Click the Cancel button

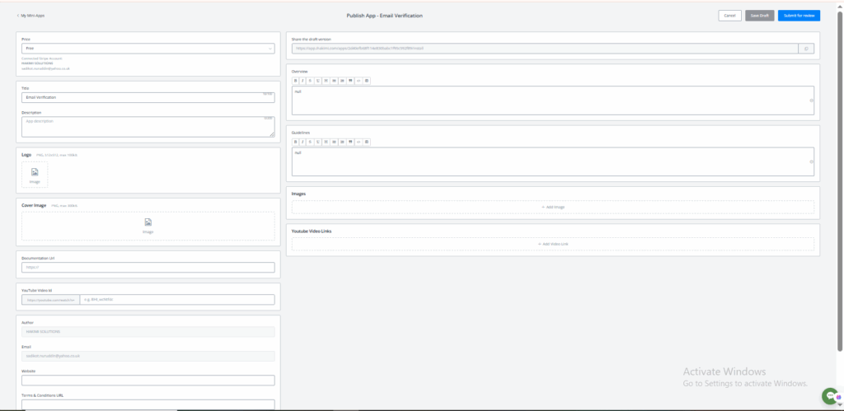point(729,16)
